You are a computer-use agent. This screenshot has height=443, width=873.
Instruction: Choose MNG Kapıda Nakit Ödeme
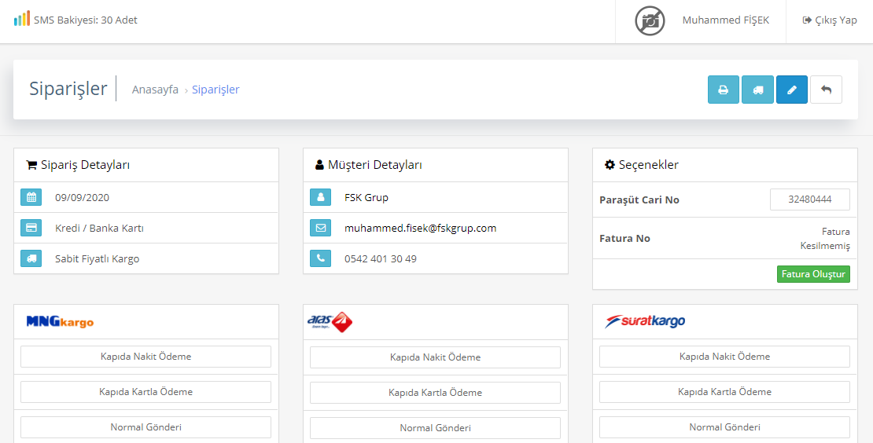(145, 357)
